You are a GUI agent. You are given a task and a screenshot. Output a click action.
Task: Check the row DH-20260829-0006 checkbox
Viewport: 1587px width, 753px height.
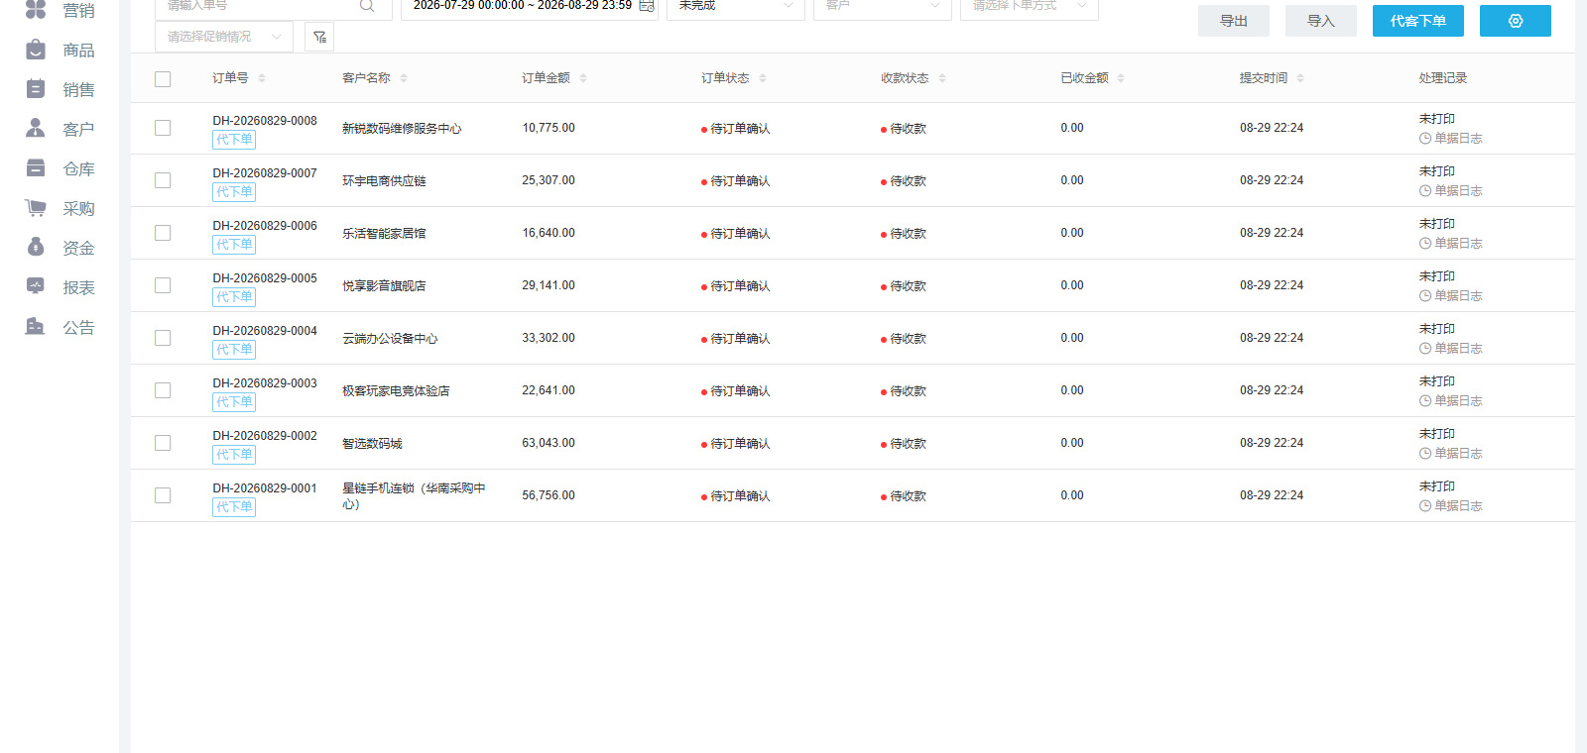coord(163,233)
